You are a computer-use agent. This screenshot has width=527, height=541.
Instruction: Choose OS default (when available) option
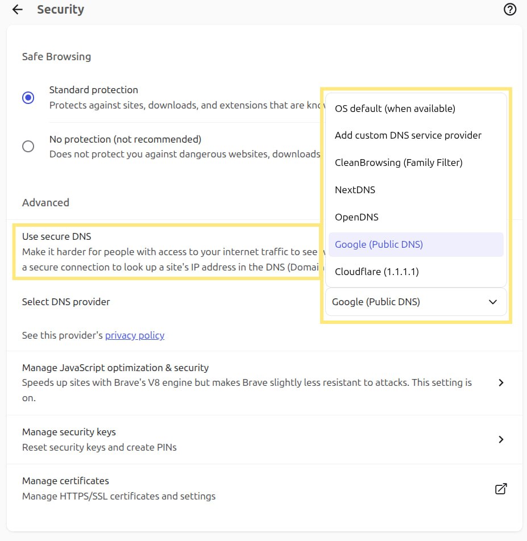(416, 109)
